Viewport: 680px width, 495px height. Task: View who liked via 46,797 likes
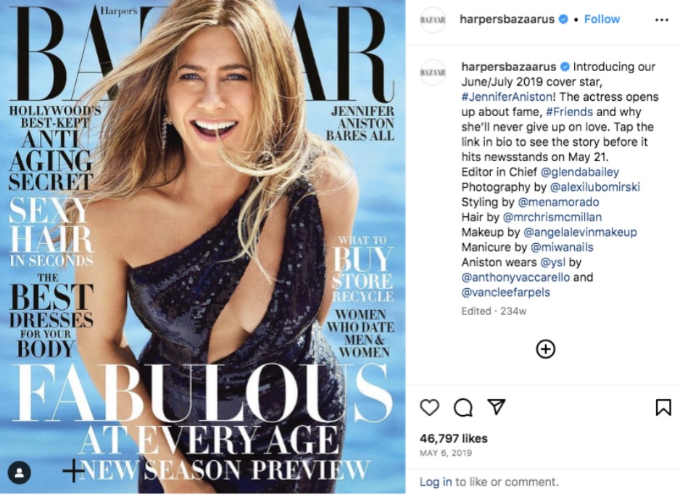[454, 438]
